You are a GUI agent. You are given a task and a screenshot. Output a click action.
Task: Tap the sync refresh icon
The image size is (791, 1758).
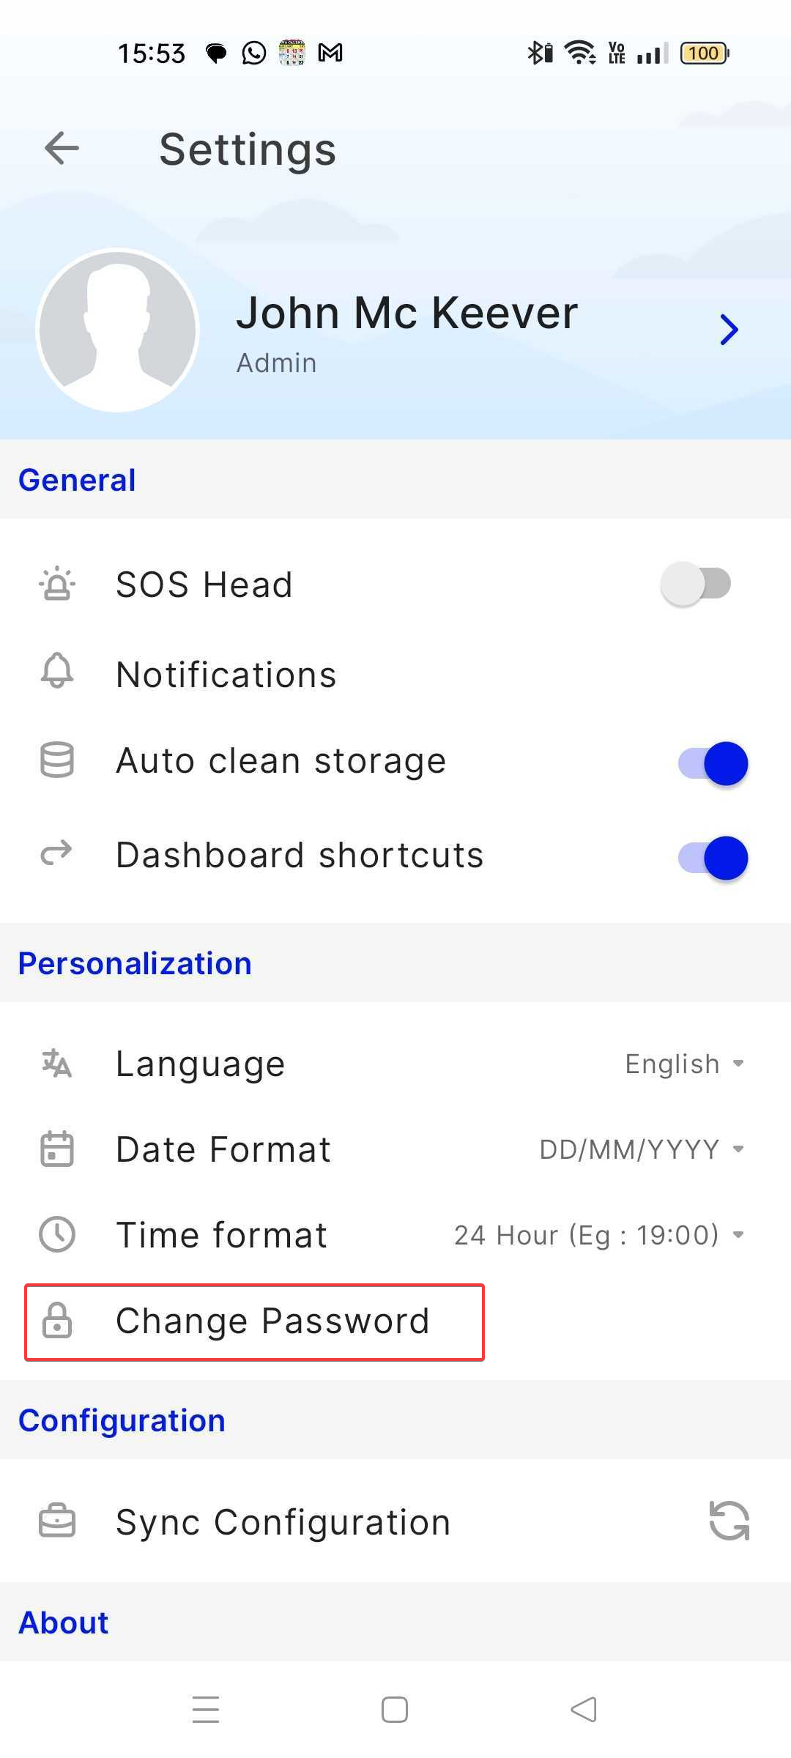[x=729, y=1521]
